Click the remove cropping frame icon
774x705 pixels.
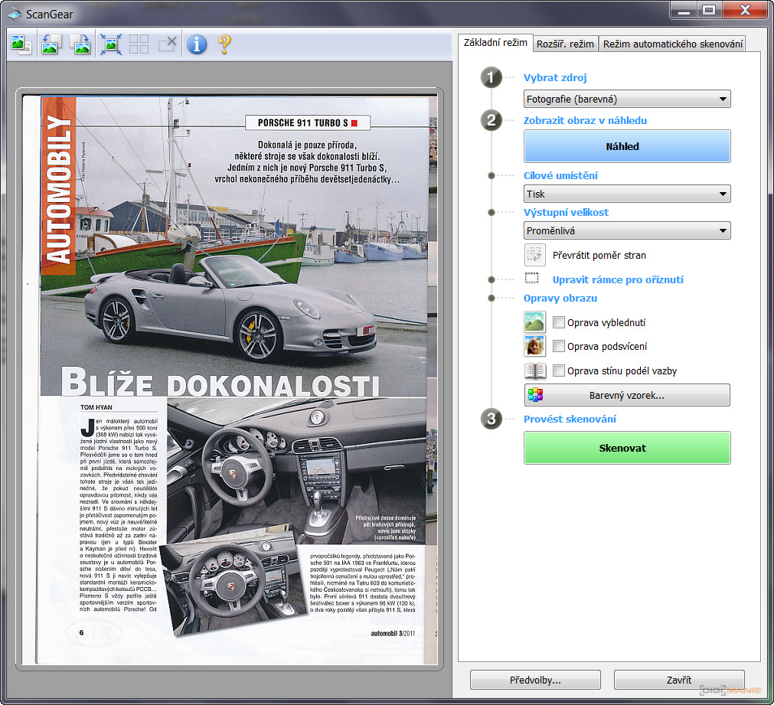[x=168, y=45]
